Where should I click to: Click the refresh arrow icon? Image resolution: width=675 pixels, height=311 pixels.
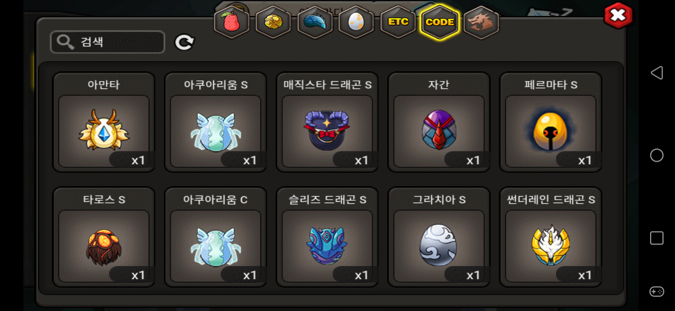[184, 42]
